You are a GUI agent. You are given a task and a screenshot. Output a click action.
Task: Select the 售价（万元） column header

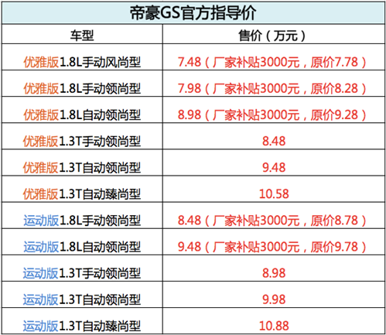(x=274, y=34)
